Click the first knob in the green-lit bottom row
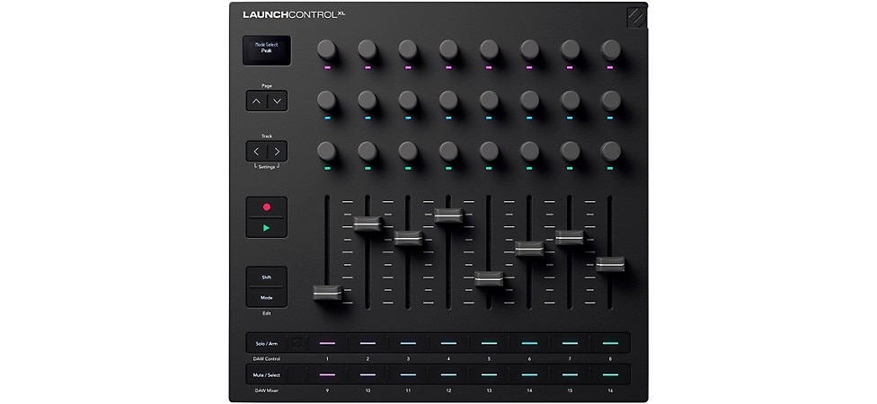 tap(327, 151)
